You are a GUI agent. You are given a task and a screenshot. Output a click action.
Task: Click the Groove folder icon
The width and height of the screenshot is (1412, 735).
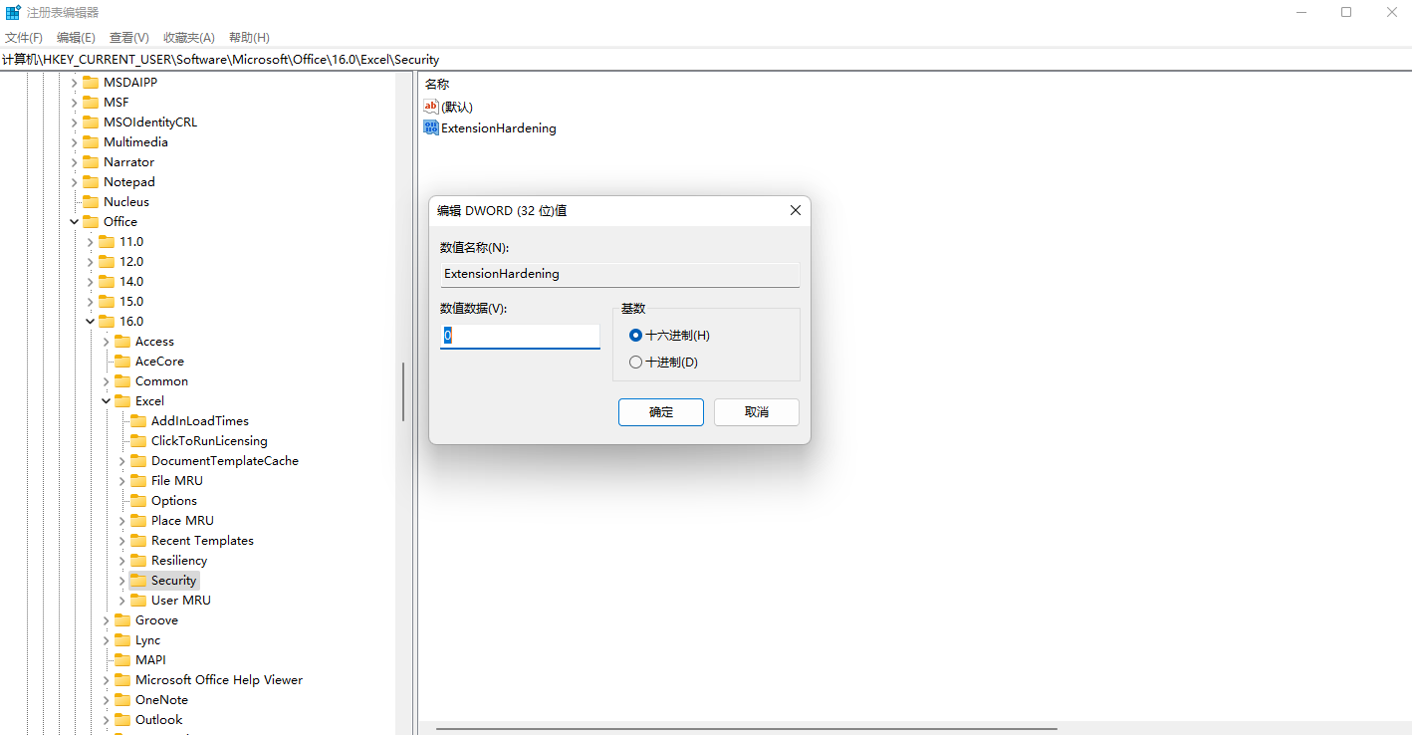(x=122, y=619)
